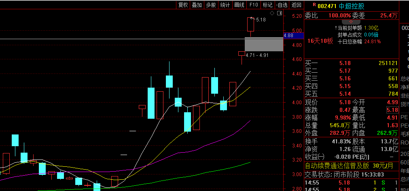
Task: Click the 委比 value 100.00%
Action: click(x=339, y=16)
